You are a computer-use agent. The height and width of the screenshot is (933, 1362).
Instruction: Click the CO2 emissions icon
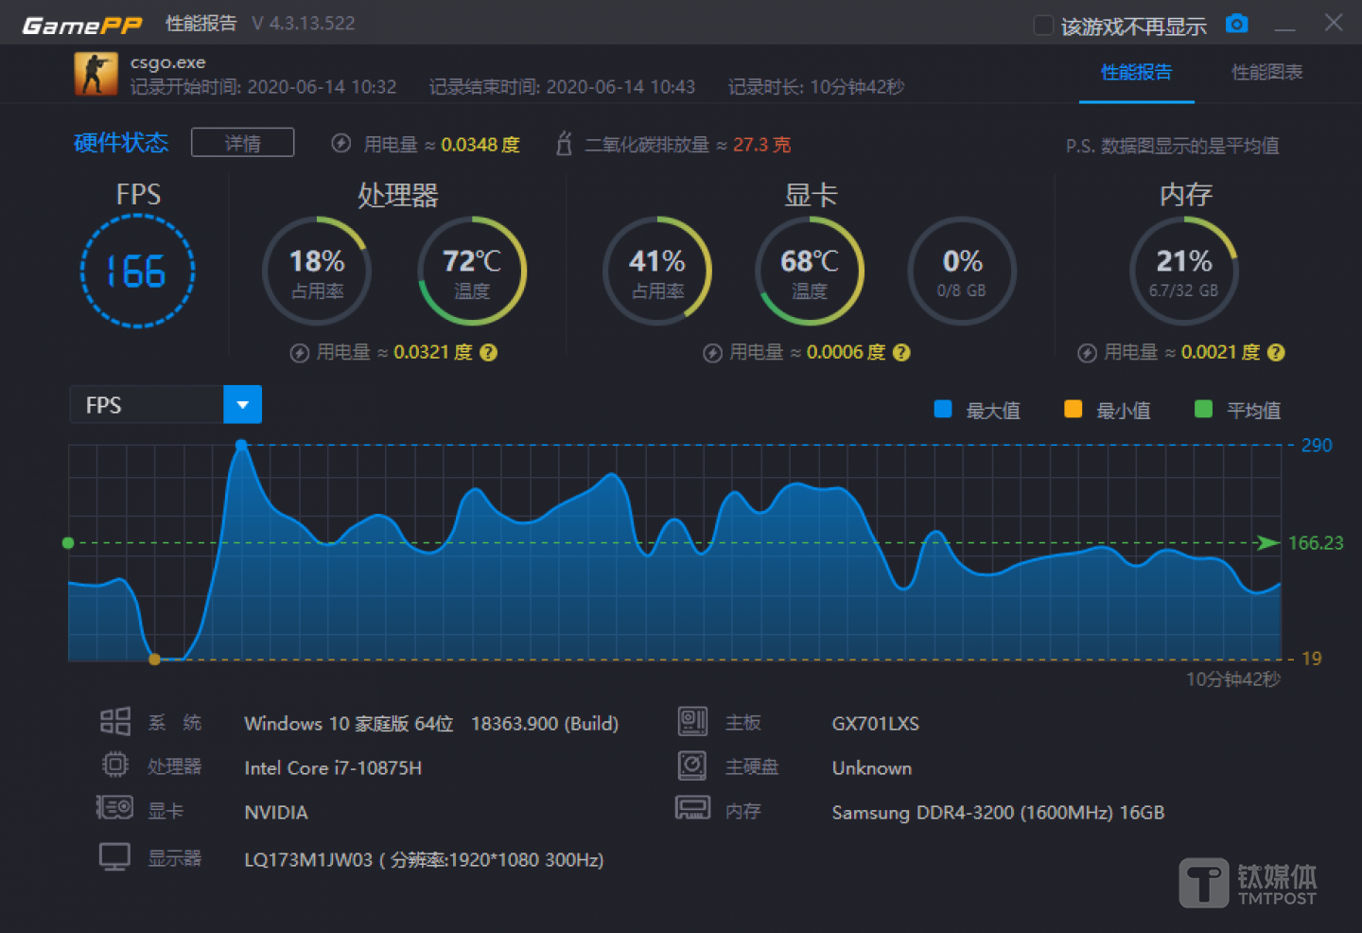(x=564, y=144)
